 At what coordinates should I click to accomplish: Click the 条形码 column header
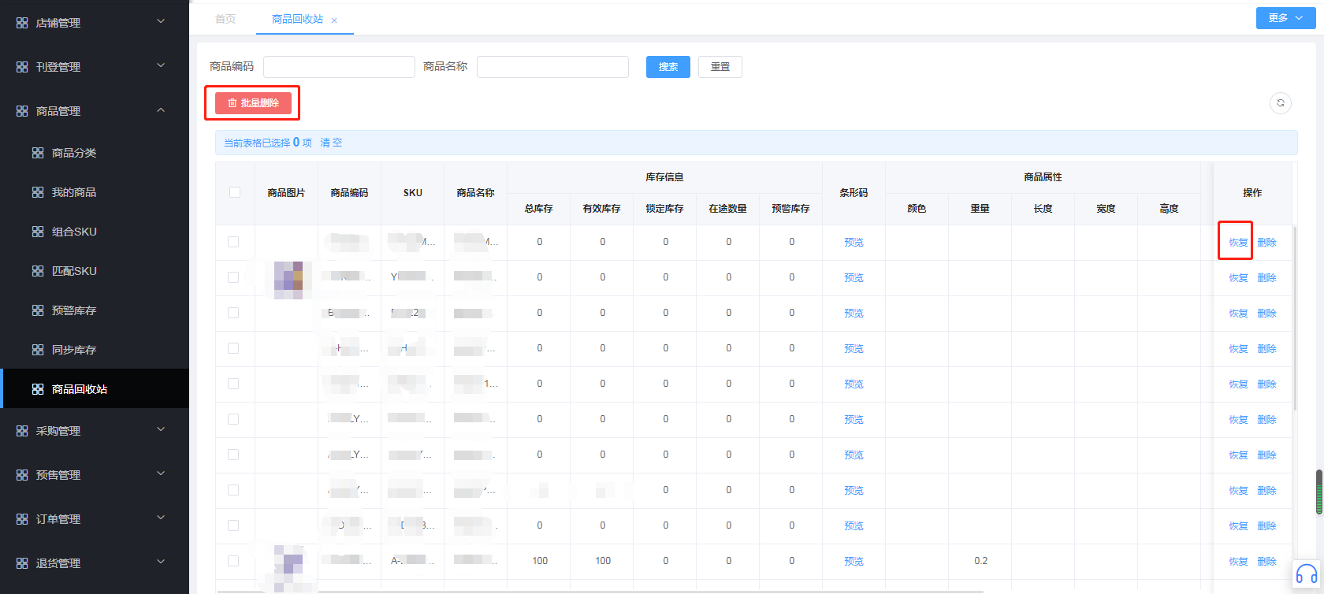854,192
